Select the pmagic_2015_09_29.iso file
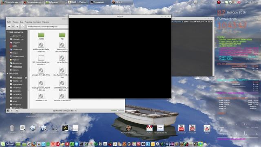The height and width of the screenshot is (147, 261). pos(41,72)
